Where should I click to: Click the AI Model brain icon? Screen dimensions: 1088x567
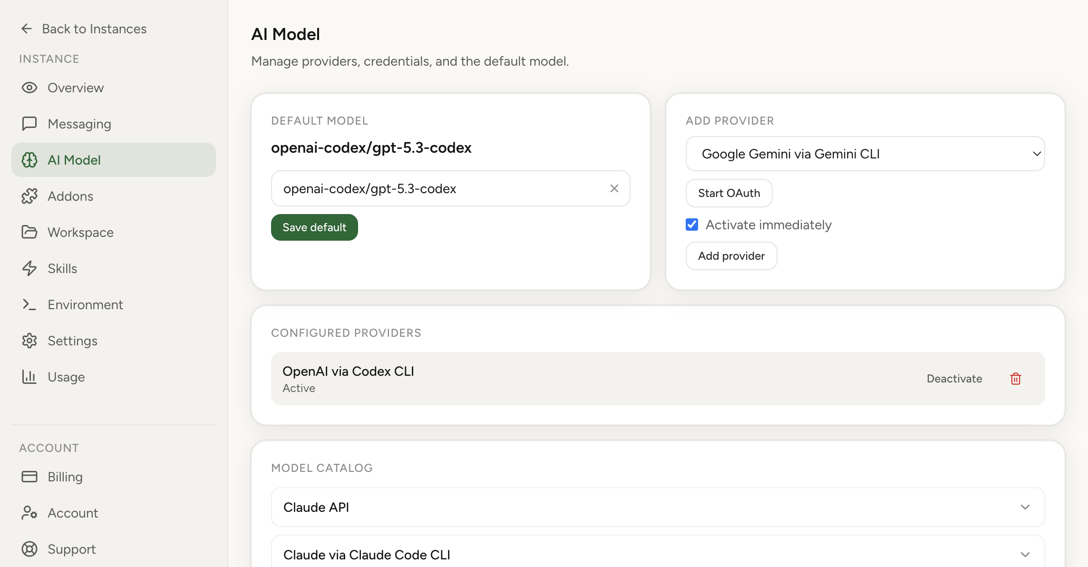[29, 160]
